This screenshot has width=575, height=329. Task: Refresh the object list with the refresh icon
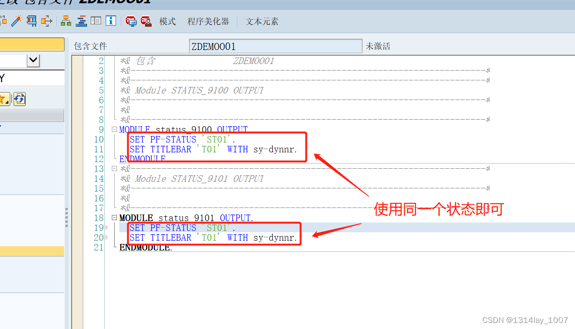(x=19, y=99)
